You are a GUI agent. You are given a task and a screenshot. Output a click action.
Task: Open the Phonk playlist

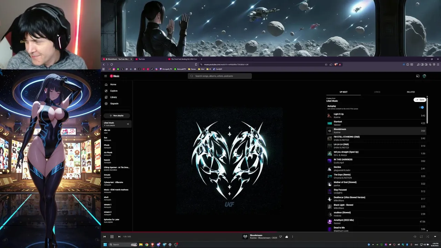pos(117,146)
